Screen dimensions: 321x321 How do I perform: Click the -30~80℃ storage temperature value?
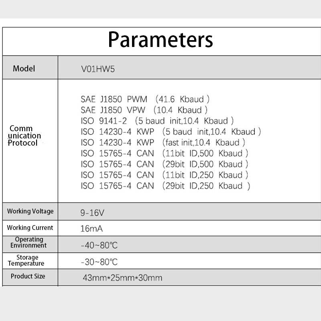click(99, 262)
